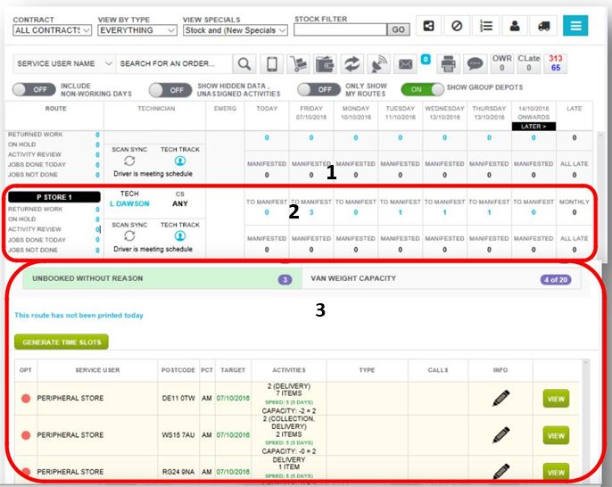Click the person user icon
The width and height of the screenshot is (612, 487).
(515, 26)
